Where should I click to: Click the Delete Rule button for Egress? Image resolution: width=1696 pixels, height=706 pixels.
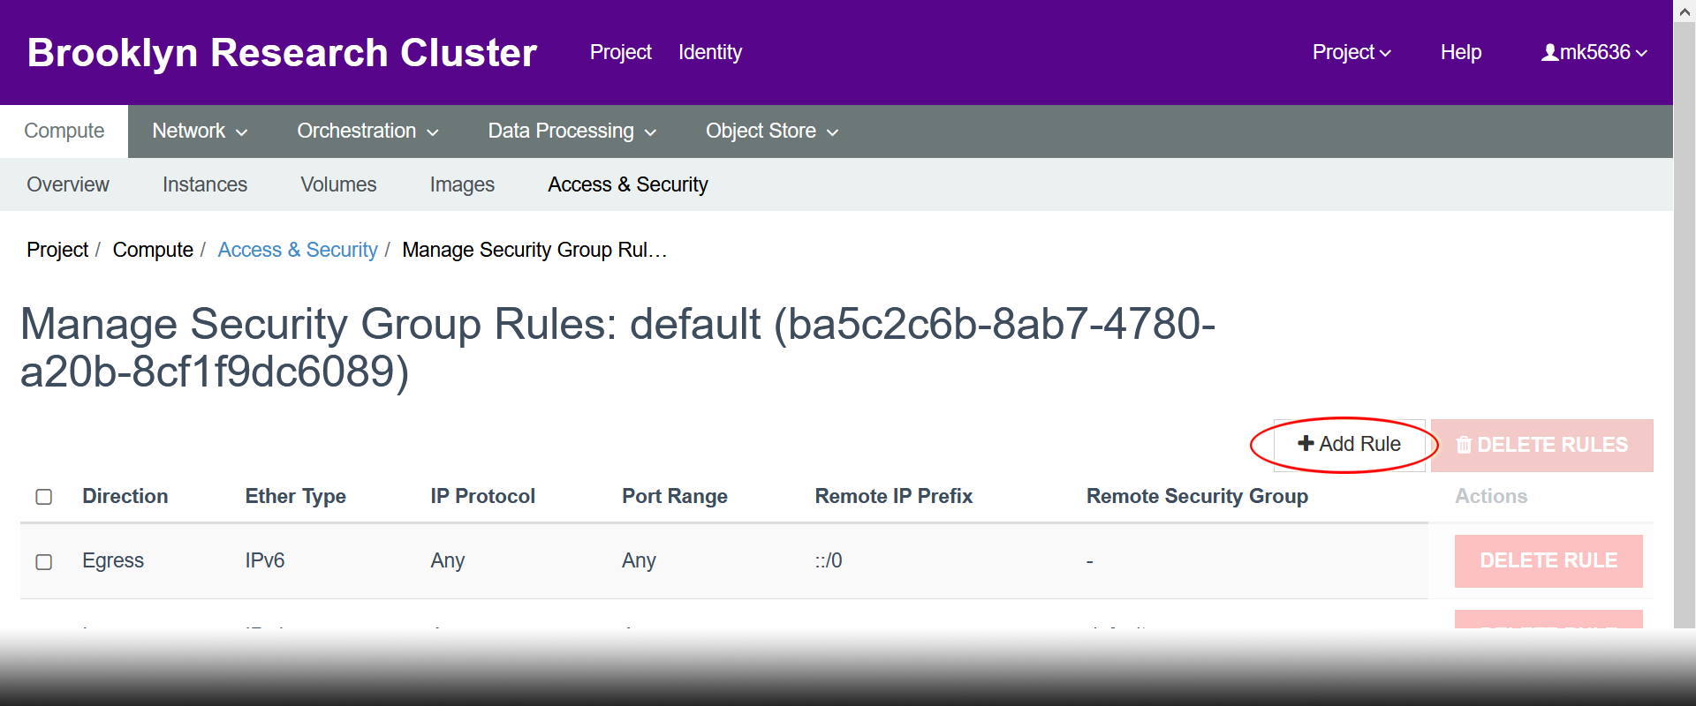pos(1548,561)
